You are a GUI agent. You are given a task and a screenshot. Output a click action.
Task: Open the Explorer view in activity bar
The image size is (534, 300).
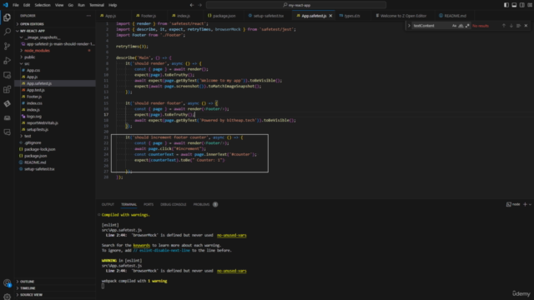tap(7, 17)
